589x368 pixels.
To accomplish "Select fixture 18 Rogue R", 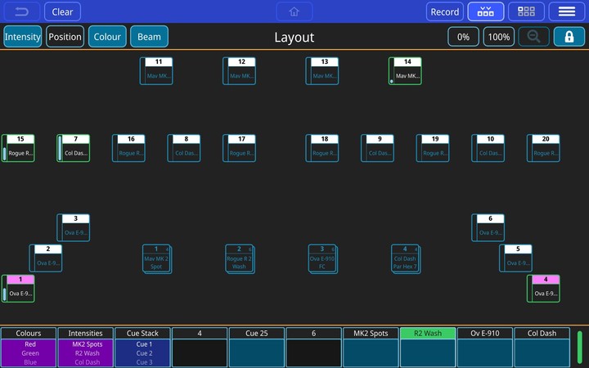I will (x=322, y=148).
